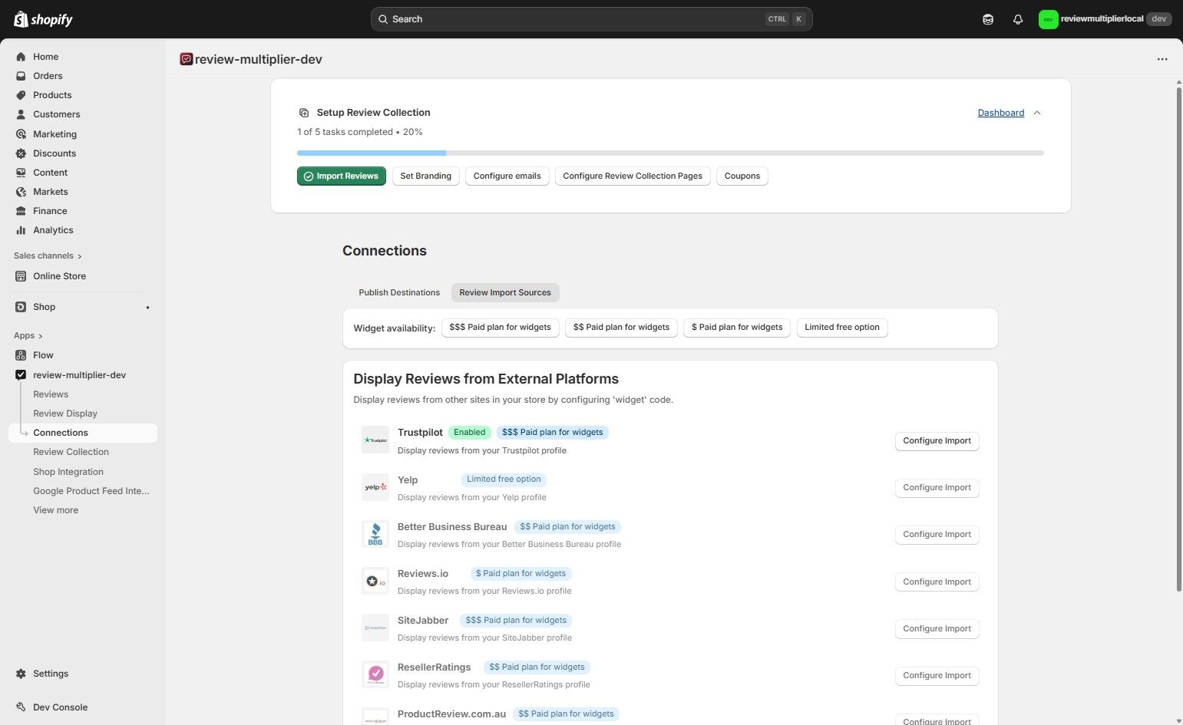Viewport: 1183px width, 725px height.
Task: Open the Sidekick assistant icon in top bar
Action: coord(988,19)
